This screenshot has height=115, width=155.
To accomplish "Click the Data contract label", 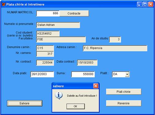I will coord(66,61).
